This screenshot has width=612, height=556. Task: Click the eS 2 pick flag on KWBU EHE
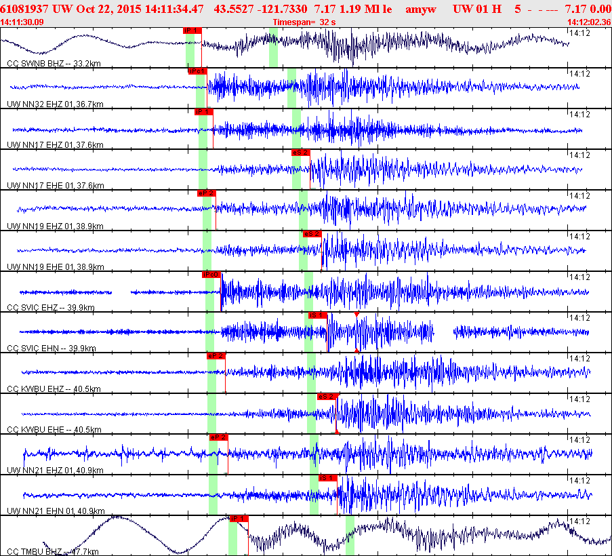(x=327, y=397)
